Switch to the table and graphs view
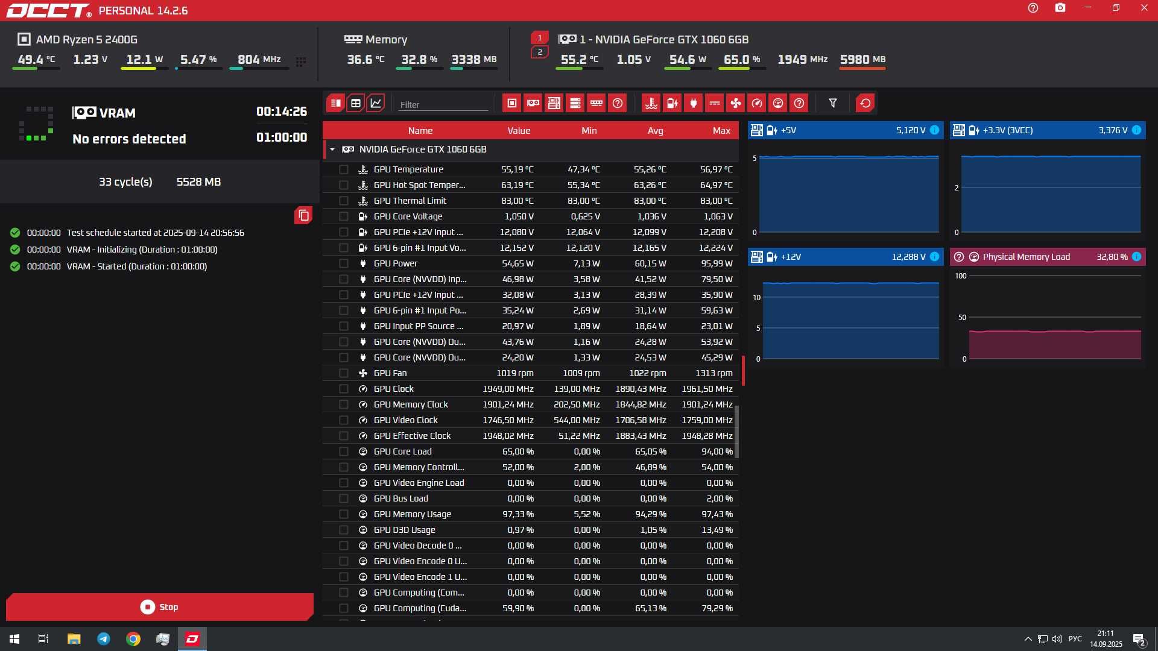 (x=336, y=103)
